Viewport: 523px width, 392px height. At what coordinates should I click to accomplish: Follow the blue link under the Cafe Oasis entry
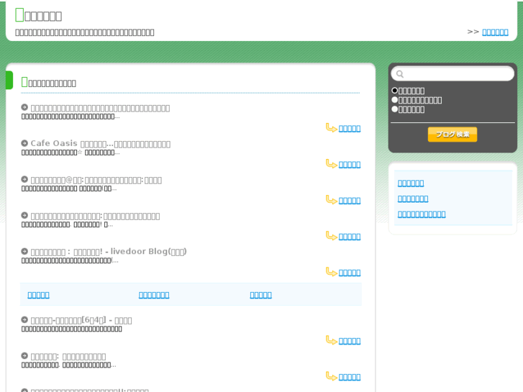350,165
